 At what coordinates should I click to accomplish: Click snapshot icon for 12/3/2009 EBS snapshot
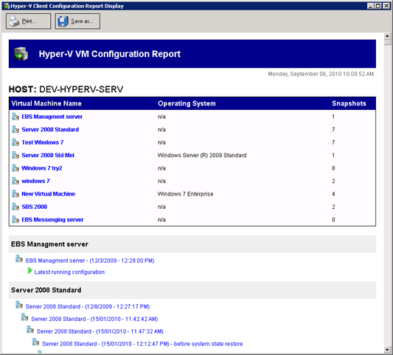pyautogui.click(x=19, y=258)
